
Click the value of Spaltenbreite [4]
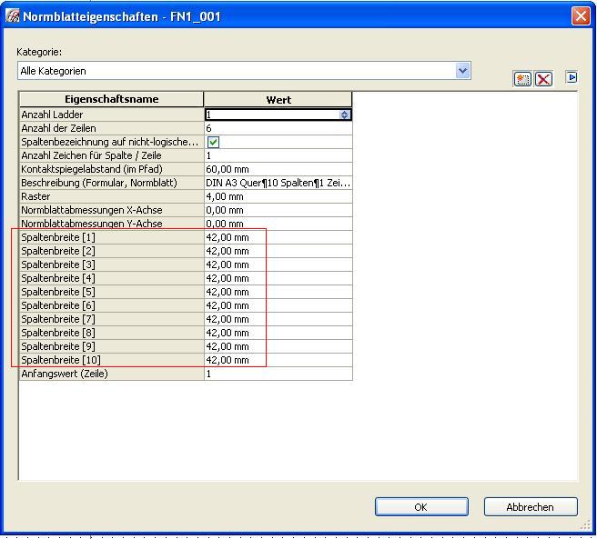[x=278, y=278]
